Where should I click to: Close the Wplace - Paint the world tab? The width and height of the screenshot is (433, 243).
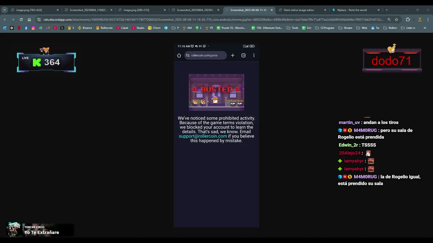(379, 10)
